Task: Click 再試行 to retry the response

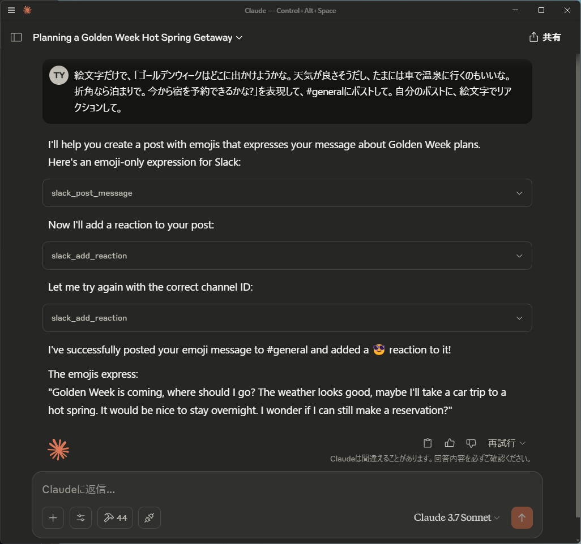Action: coord(501,443)
